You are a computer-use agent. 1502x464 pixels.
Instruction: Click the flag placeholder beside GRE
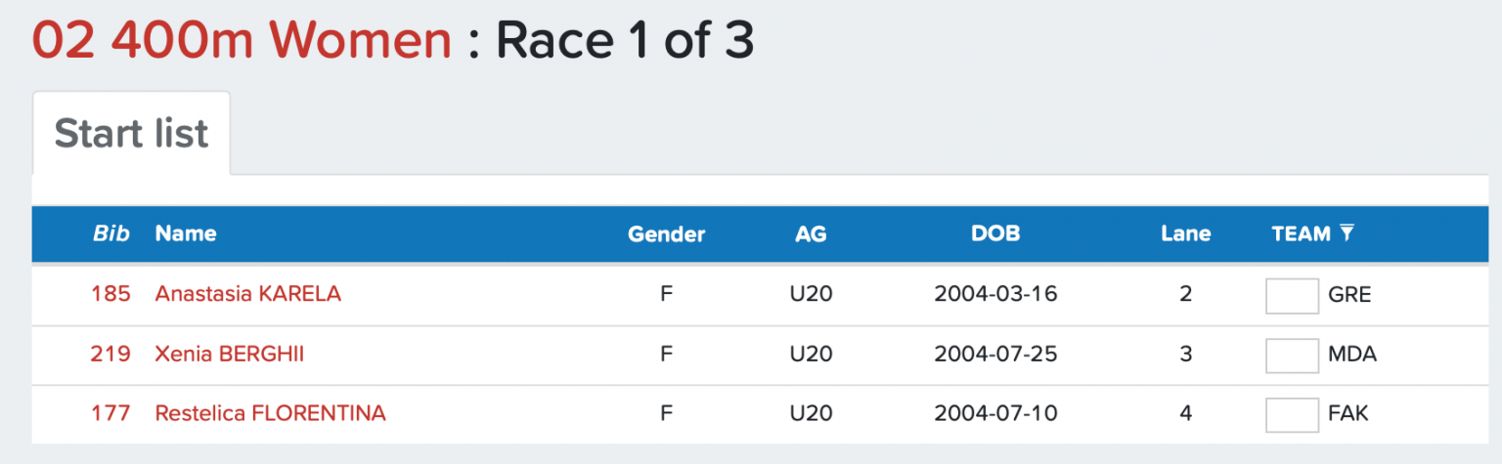[x=1292, y=295]
